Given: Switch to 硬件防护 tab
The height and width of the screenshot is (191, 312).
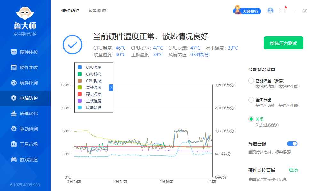Looking at the screenshot, I should [x=70, y=11].
